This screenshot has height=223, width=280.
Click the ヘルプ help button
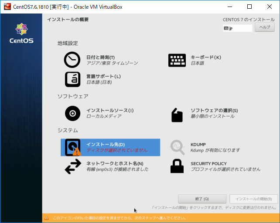(265, 27)
